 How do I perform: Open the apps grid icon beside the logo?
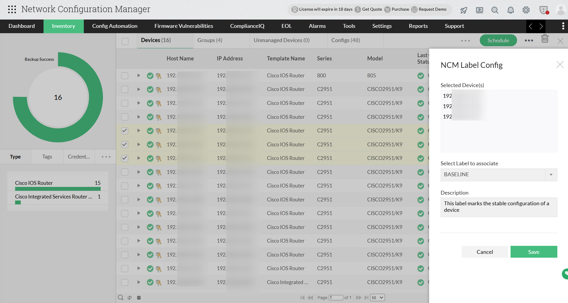(x=12, y=9)
